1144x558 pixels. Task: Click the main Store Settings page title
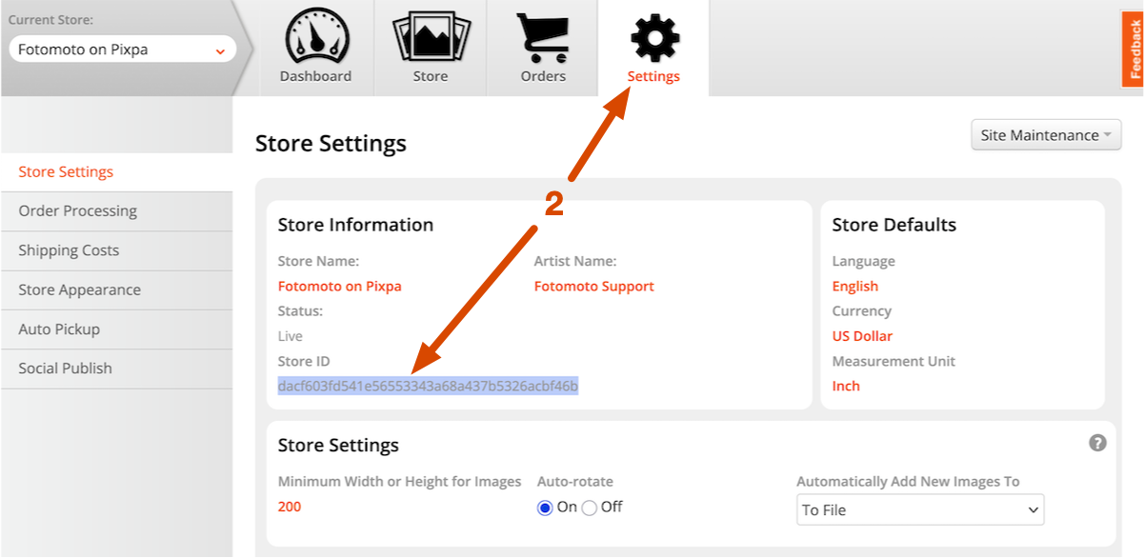[x=331, y=143]
